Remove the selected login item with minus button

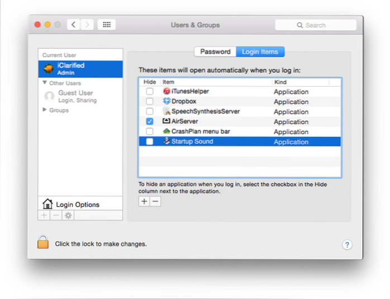(x=155, y=201)
